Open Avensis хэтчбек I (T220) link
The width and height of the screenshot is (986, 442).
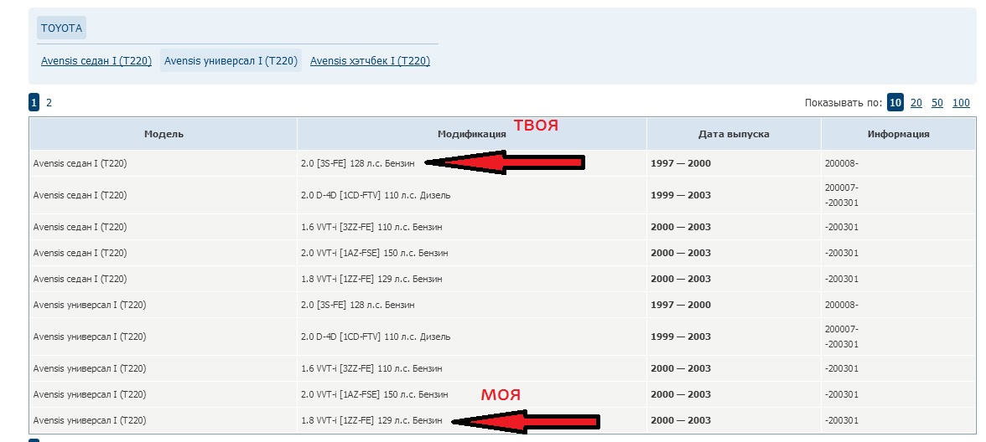click(x=370, y=61)
